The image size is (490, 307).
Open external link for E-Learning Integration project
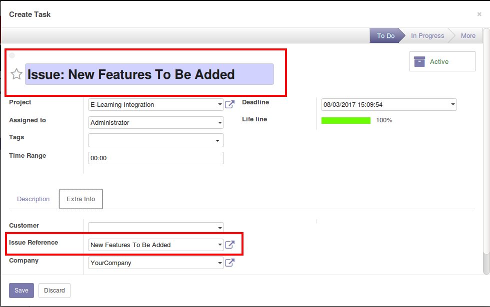[229, 104]
